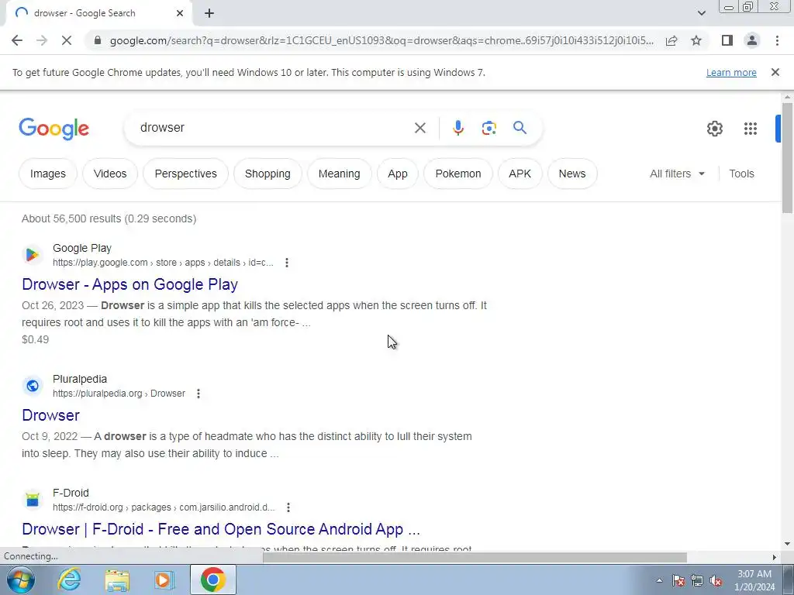Open Windows Media Player from taskbar
The width and height of the screenshot is (794, 595).
[164, 580]
